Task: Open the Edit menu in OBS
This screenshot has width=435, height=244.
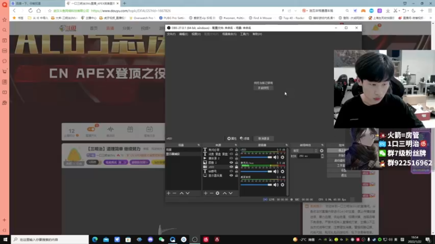Action: (183, 34)
